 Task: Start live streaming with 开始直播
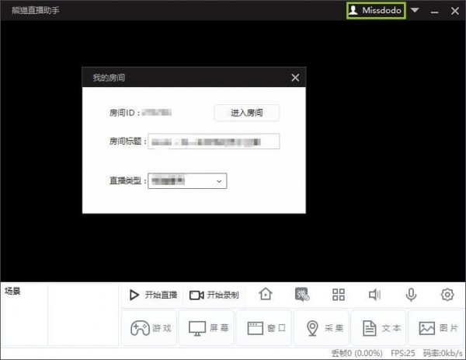pos(153,295)
